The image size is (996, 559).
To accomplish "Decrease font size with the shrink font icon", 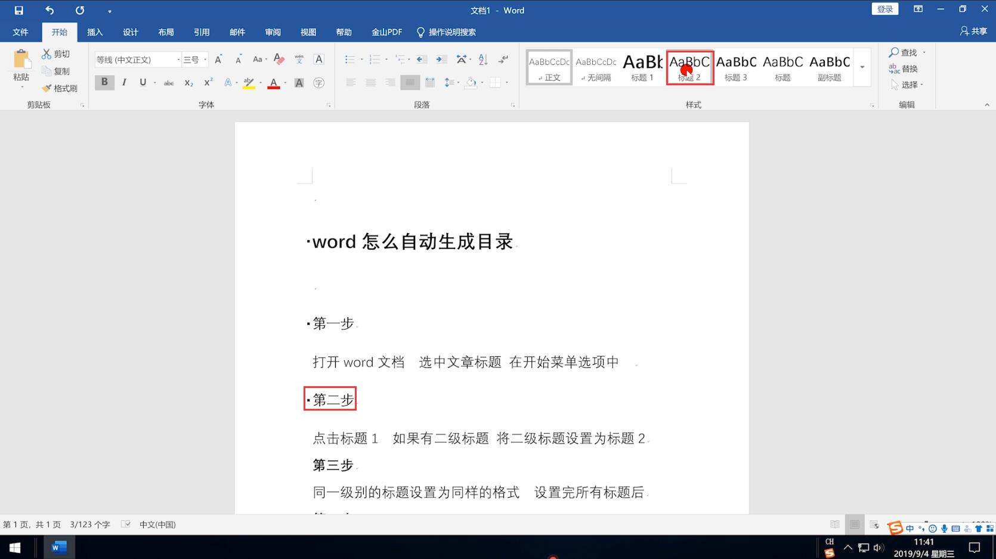I will (x=238, y=59).
